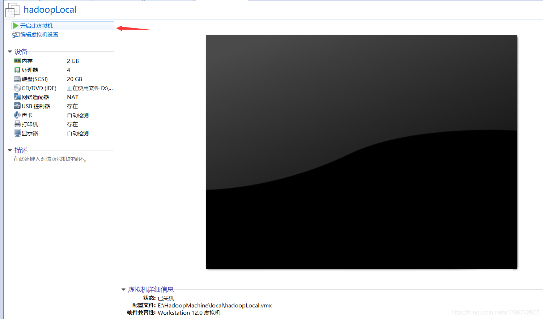Viewport: 543px width, 319px height.
Task: Select the hard disk (SCSI) icon
Action: click(17, 79)
